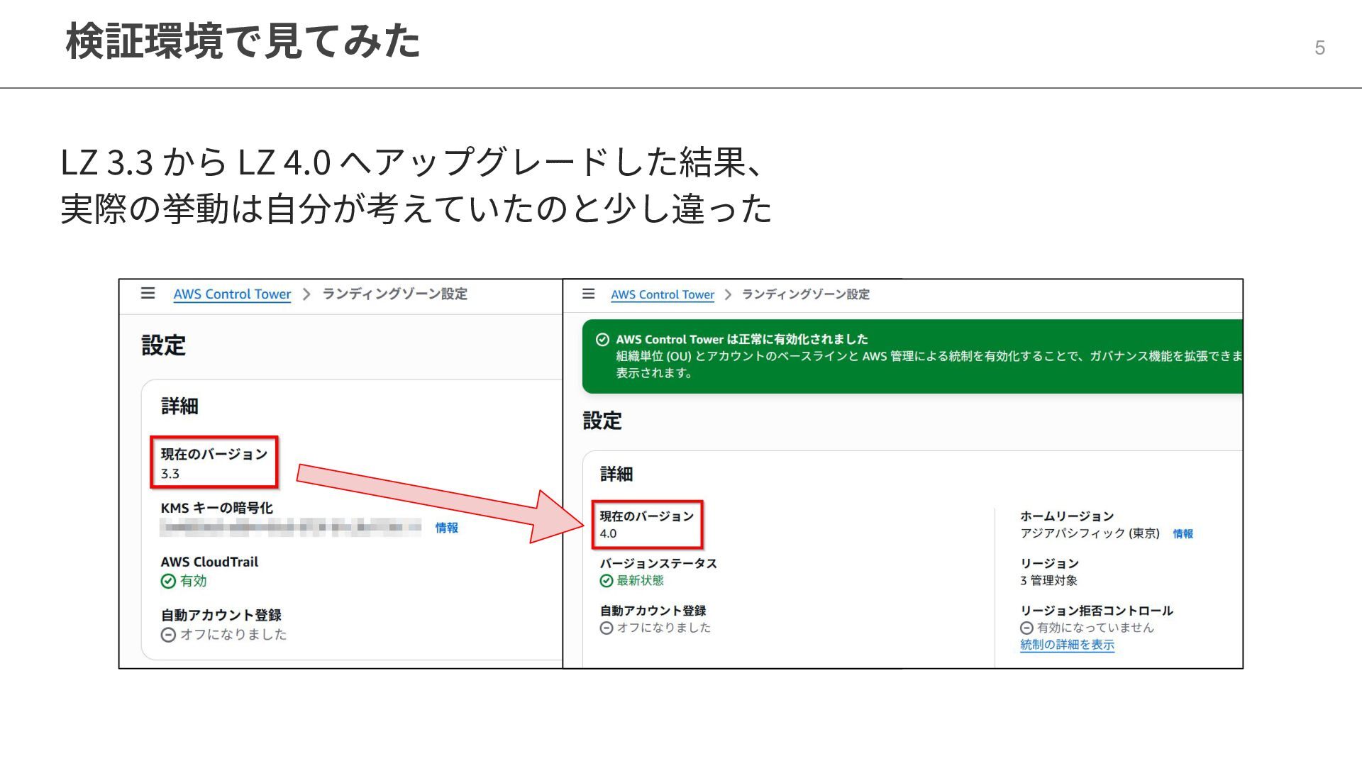This screenshot has width=1362, height=766.
Task: Open hamburger menu in right console screenshot
Action: (588, 294)
